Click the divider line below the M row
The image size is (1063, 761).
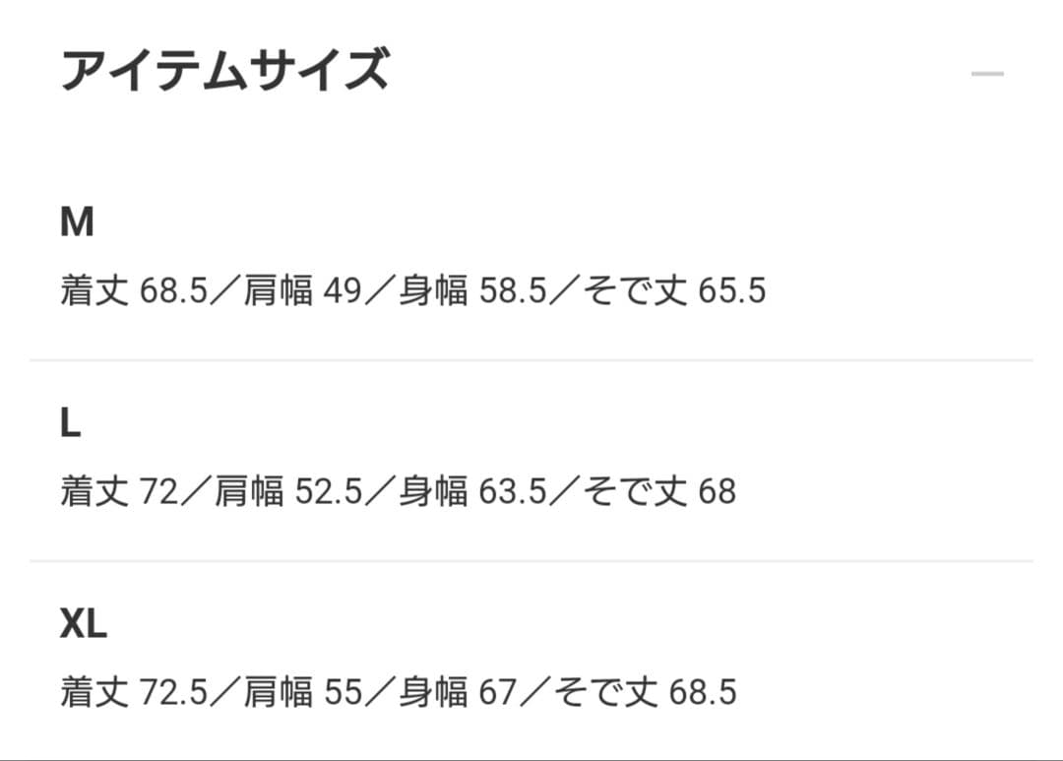coord(531,360)
